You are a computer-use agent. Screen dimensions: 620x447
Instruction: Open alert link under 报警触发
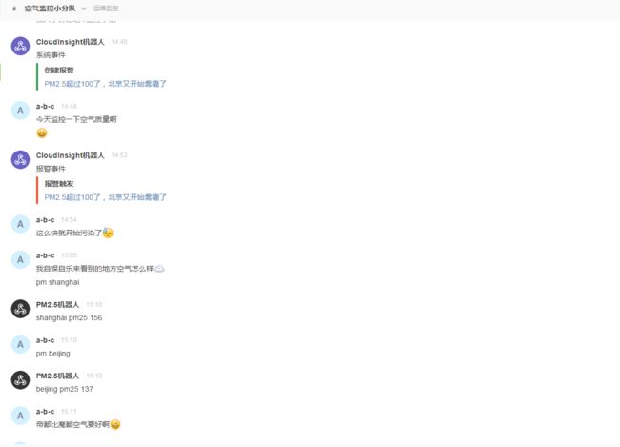(x=105, y=197)
